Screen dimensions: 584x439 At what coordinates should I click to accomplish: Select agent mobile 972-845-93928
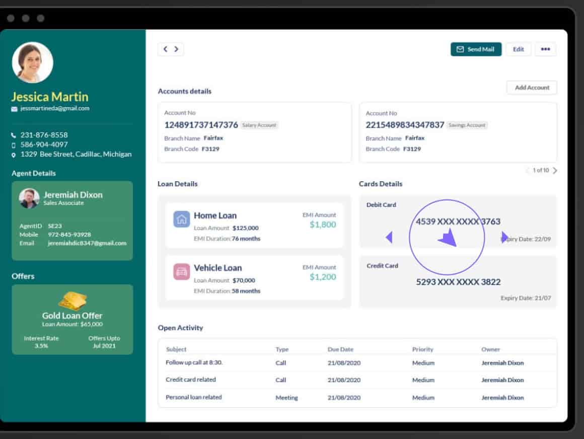pos(69,235)
